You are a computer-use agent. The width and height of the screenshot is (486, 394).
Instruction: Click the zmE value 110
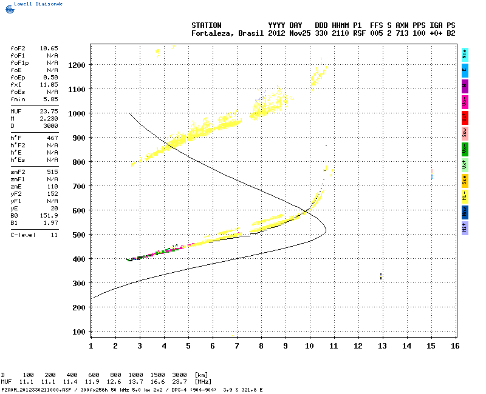52,187
